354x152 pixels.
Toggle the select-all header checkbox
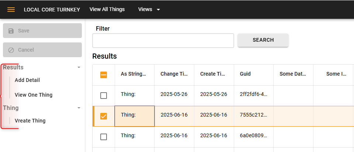pos(104,75)
